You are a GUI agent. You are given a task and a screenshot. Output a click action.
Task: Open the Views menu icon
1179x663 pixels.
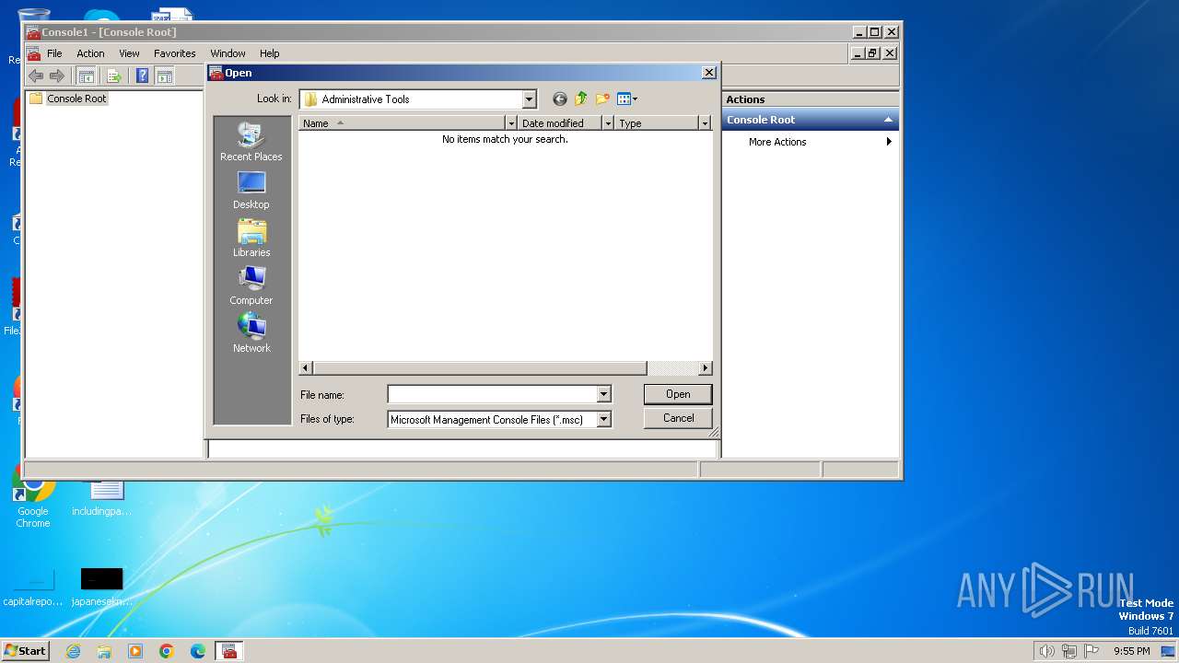tap(627, 99)
